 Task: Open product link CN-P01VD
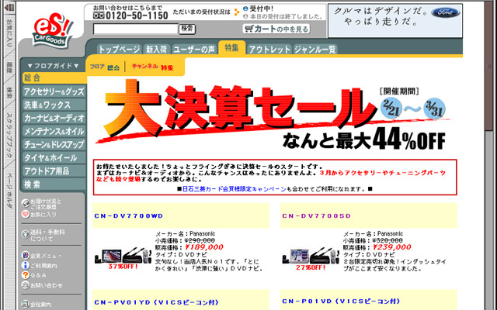coord(341,301)
